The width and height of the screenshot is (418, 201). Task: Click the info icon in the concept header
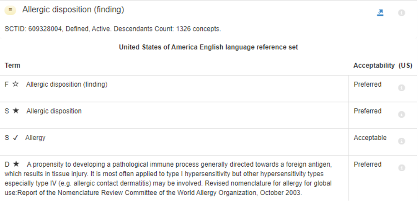click(x=401, y=13)
